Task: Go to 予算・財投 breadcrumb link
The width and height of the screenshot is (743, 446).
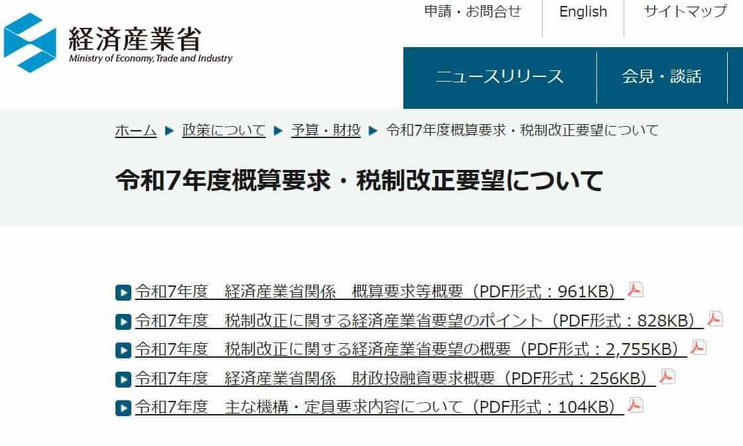Action: coord(326,130)
